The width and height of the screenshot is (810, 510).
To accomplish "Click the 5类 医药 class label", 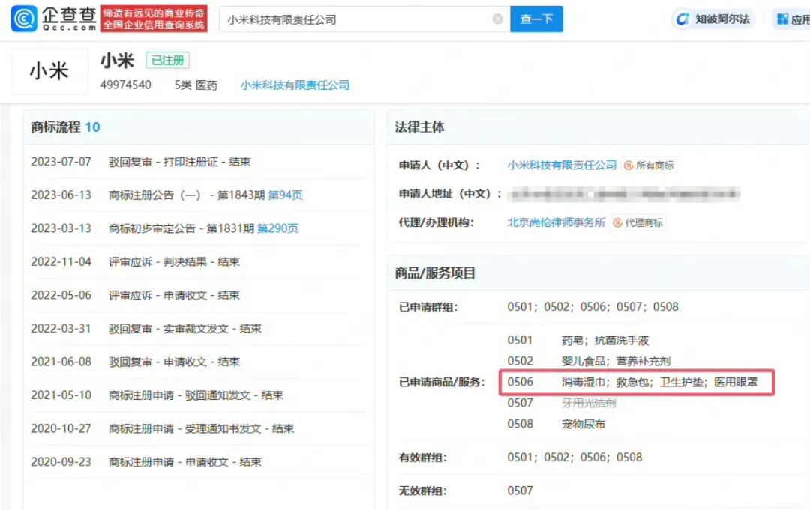I will (x=196, y=85).
